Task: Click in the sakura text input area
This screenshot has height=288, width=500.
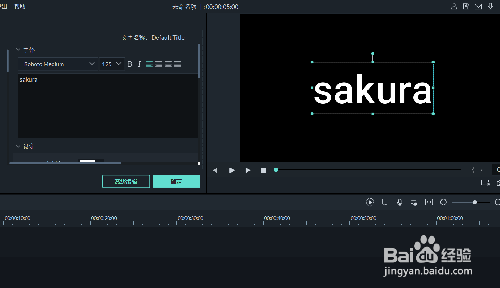Action: click(x=108, y=106)
